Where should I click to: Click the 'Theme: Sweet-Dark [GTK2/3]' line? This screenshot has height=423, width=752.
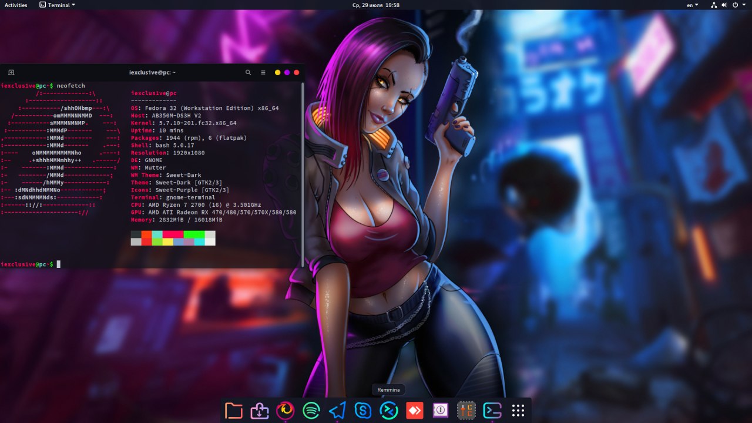pos(176,183)
